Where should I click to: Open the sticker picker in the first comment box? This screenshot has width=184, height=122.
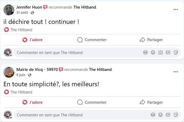pyautogui.click(x=176, y=53)
